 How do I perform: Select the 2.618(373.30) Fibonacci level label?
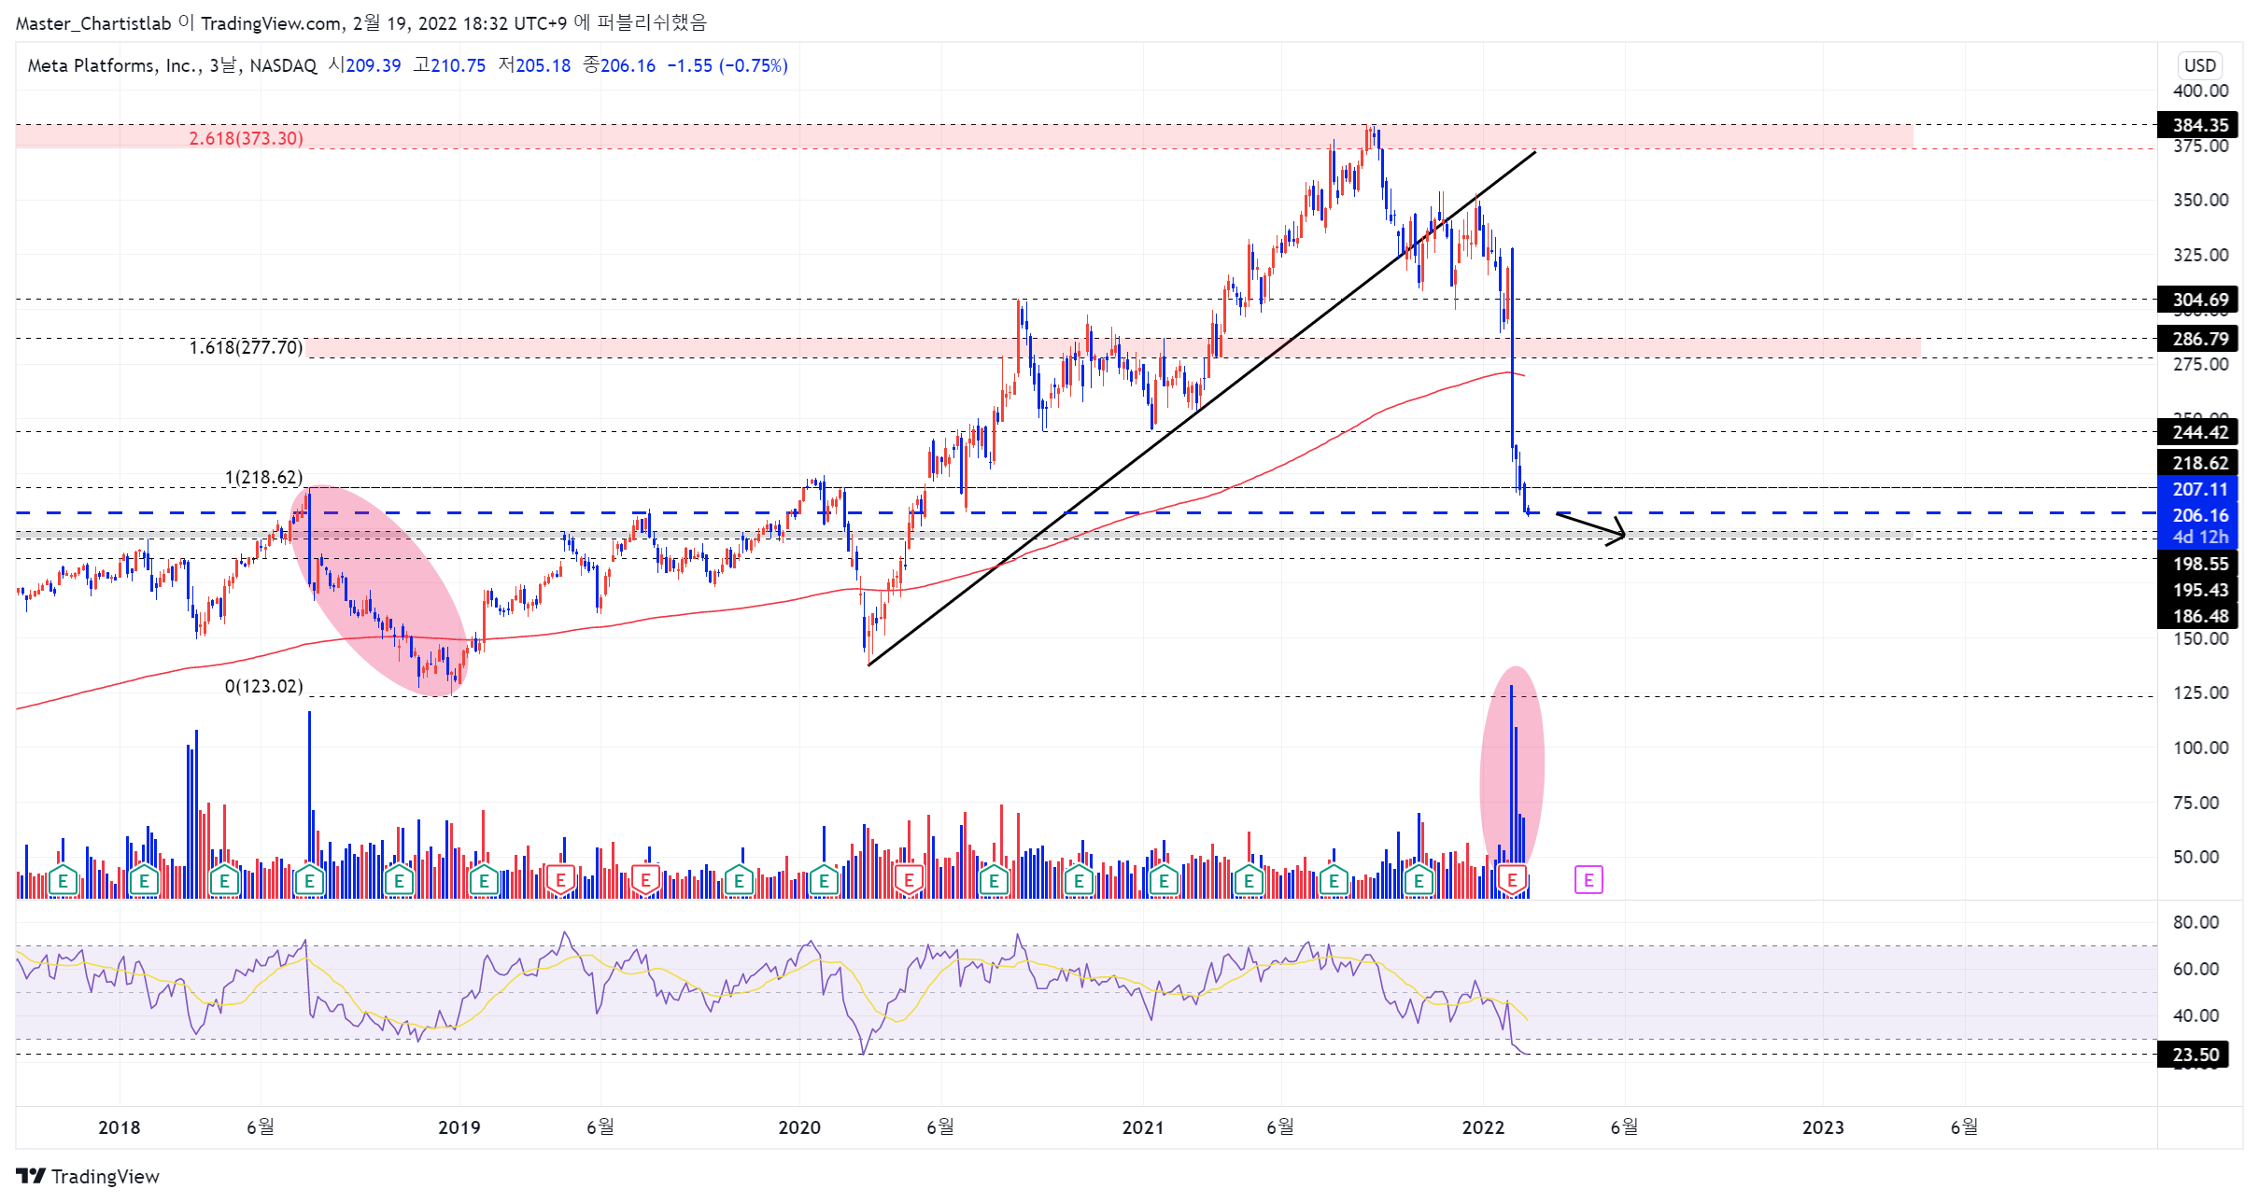247,138
